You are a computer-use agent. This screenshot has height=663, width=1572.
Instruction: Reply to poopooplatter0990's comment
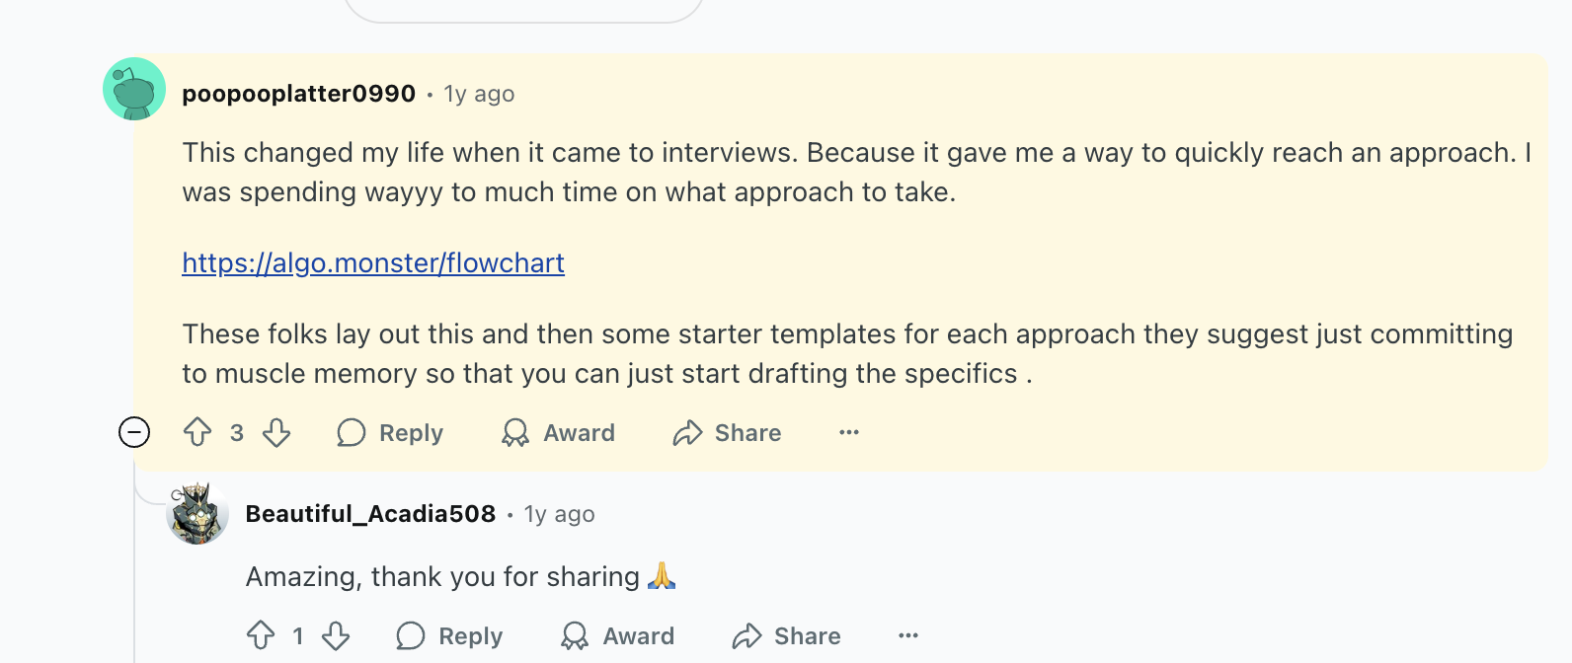point(390,432)
